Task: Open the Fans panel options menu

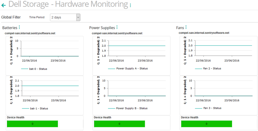Action: [186, 27]
